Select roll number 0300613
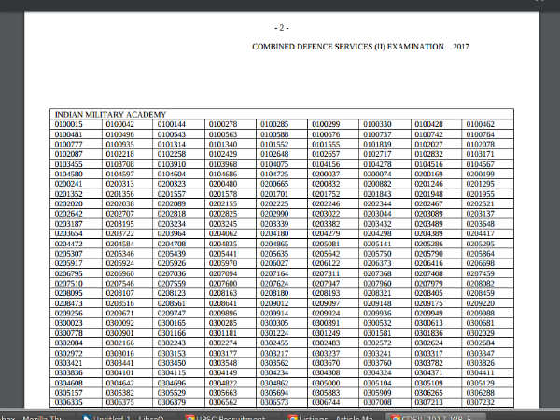The width and height of the screenshot is (560, 420). click(x=428, y=323)
